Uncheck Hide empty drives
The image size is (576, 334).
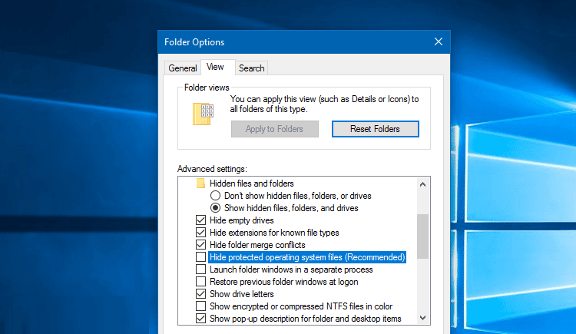click(200, 220)
